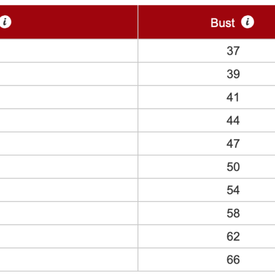Choose the bust measurement 54

(233, 190)
